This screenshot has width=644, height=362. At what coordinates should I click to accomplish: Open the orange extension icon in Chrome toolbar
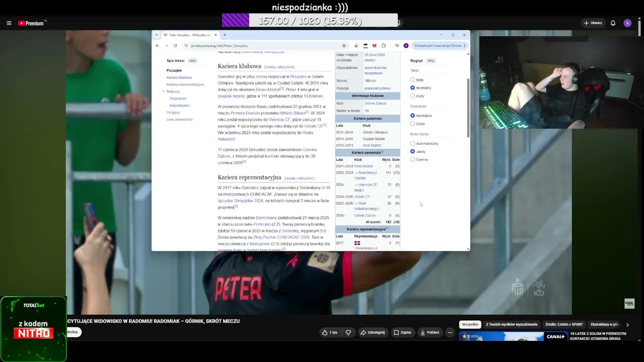pyautogui.click(x=357, y=46)
